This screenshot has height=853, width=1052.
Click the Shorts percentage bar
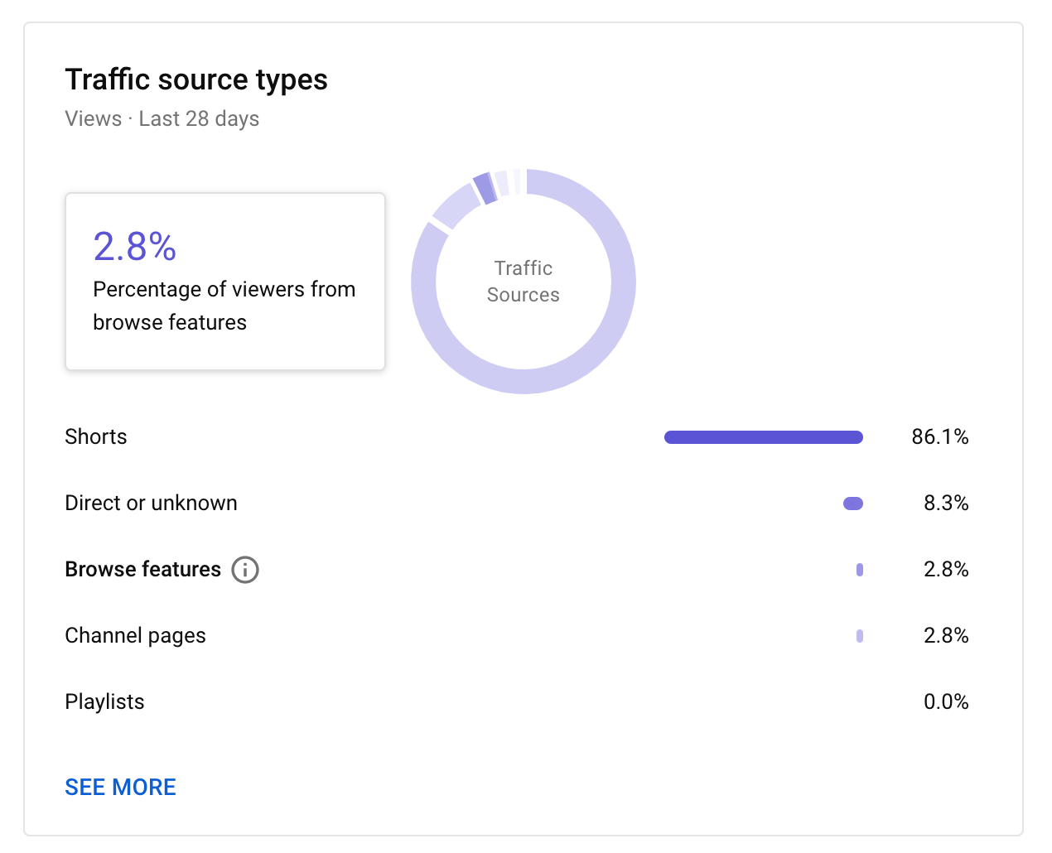point(764,437)
